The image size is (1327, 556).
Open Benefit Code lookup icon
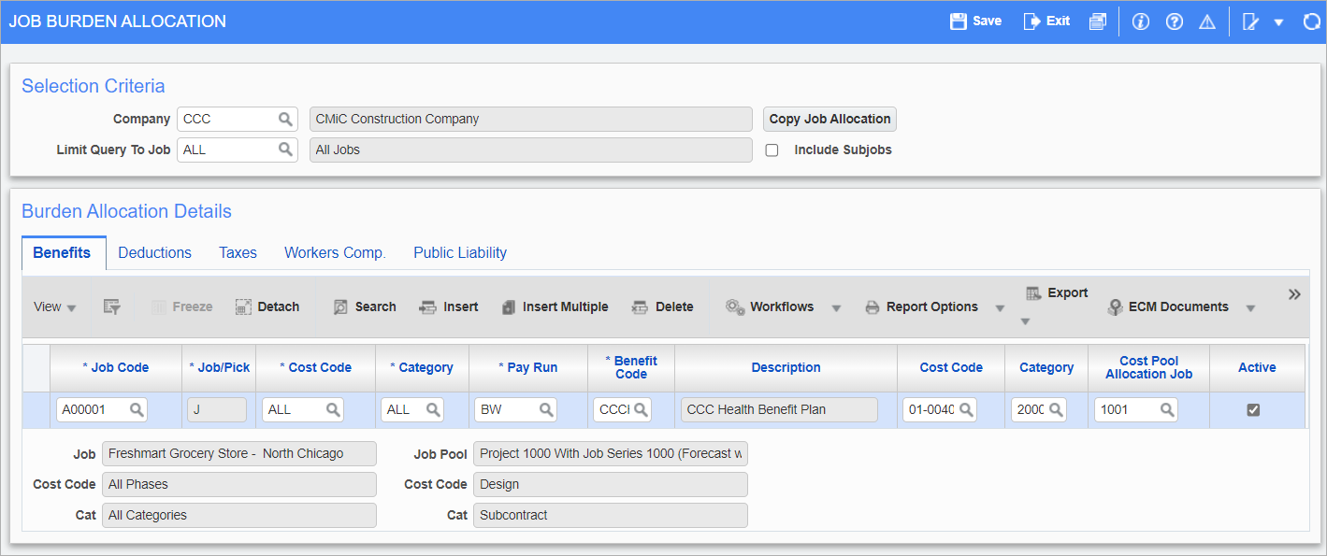pyautogui.click(x=641, y=409)
